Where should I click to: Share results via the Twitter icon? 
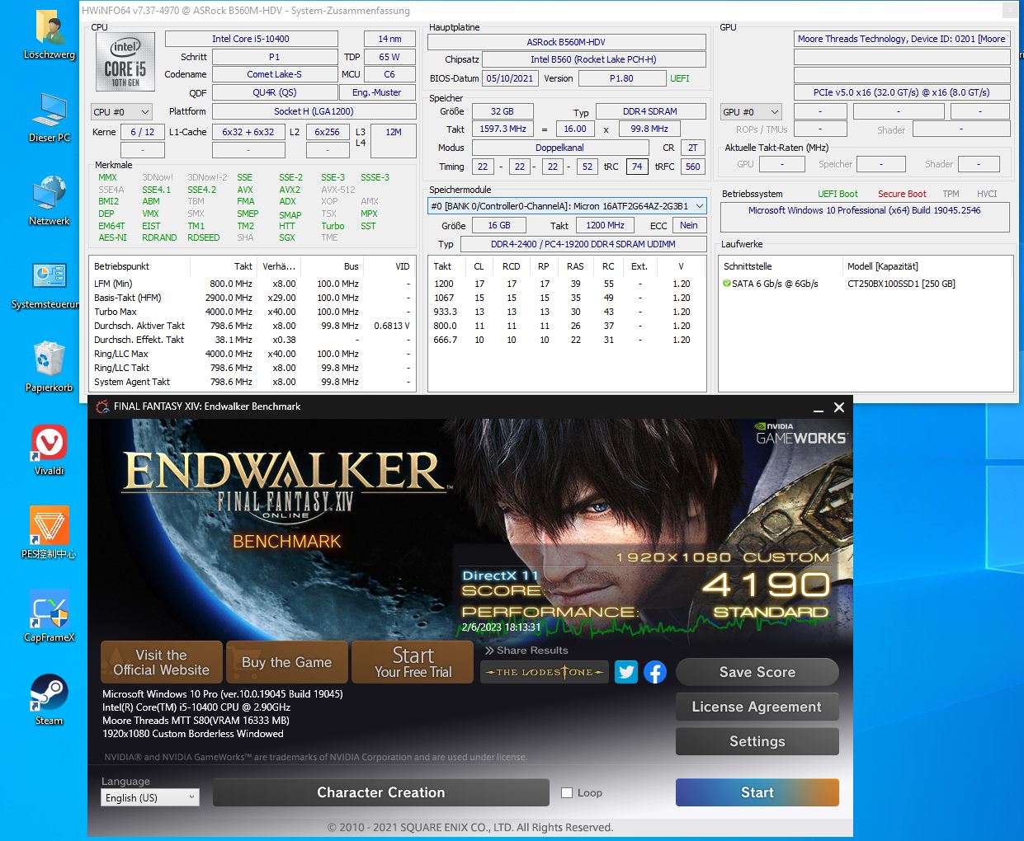(626, 672)
